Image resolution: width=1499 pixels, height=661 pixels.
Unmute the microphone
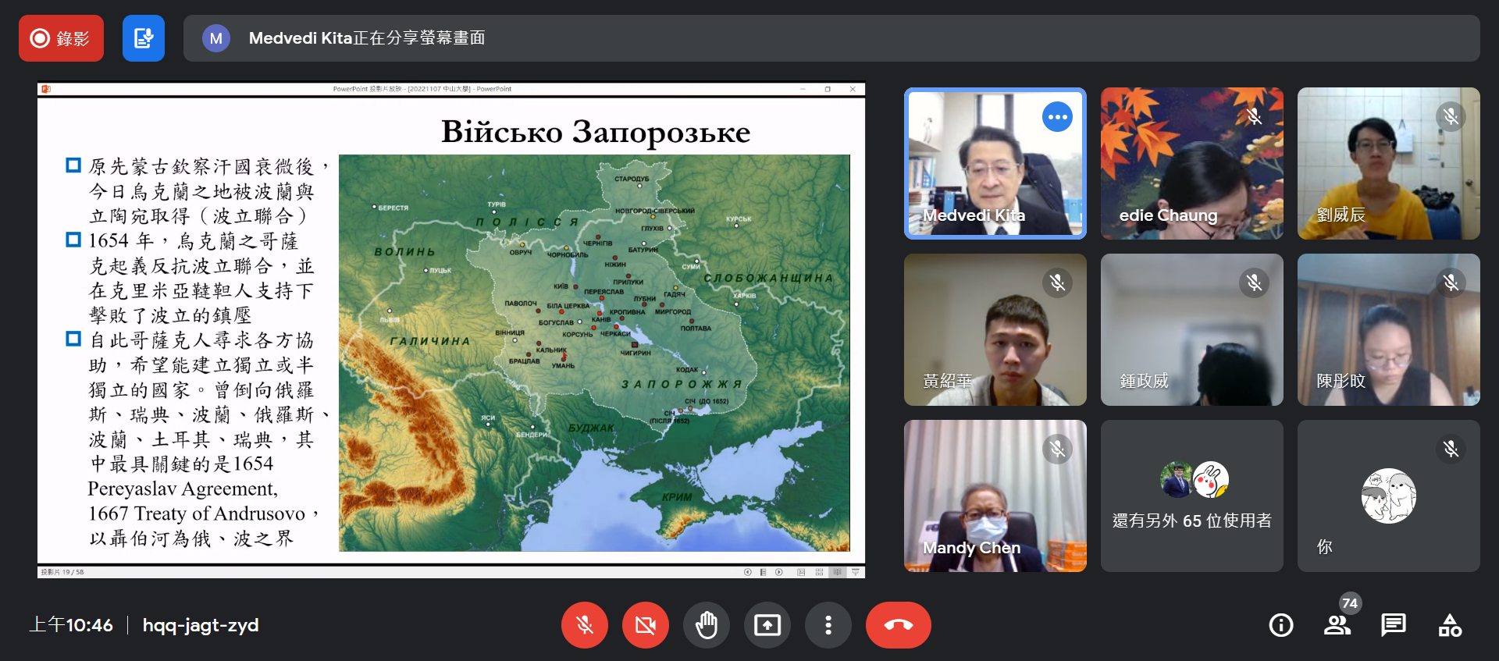(x=585, y=625)
